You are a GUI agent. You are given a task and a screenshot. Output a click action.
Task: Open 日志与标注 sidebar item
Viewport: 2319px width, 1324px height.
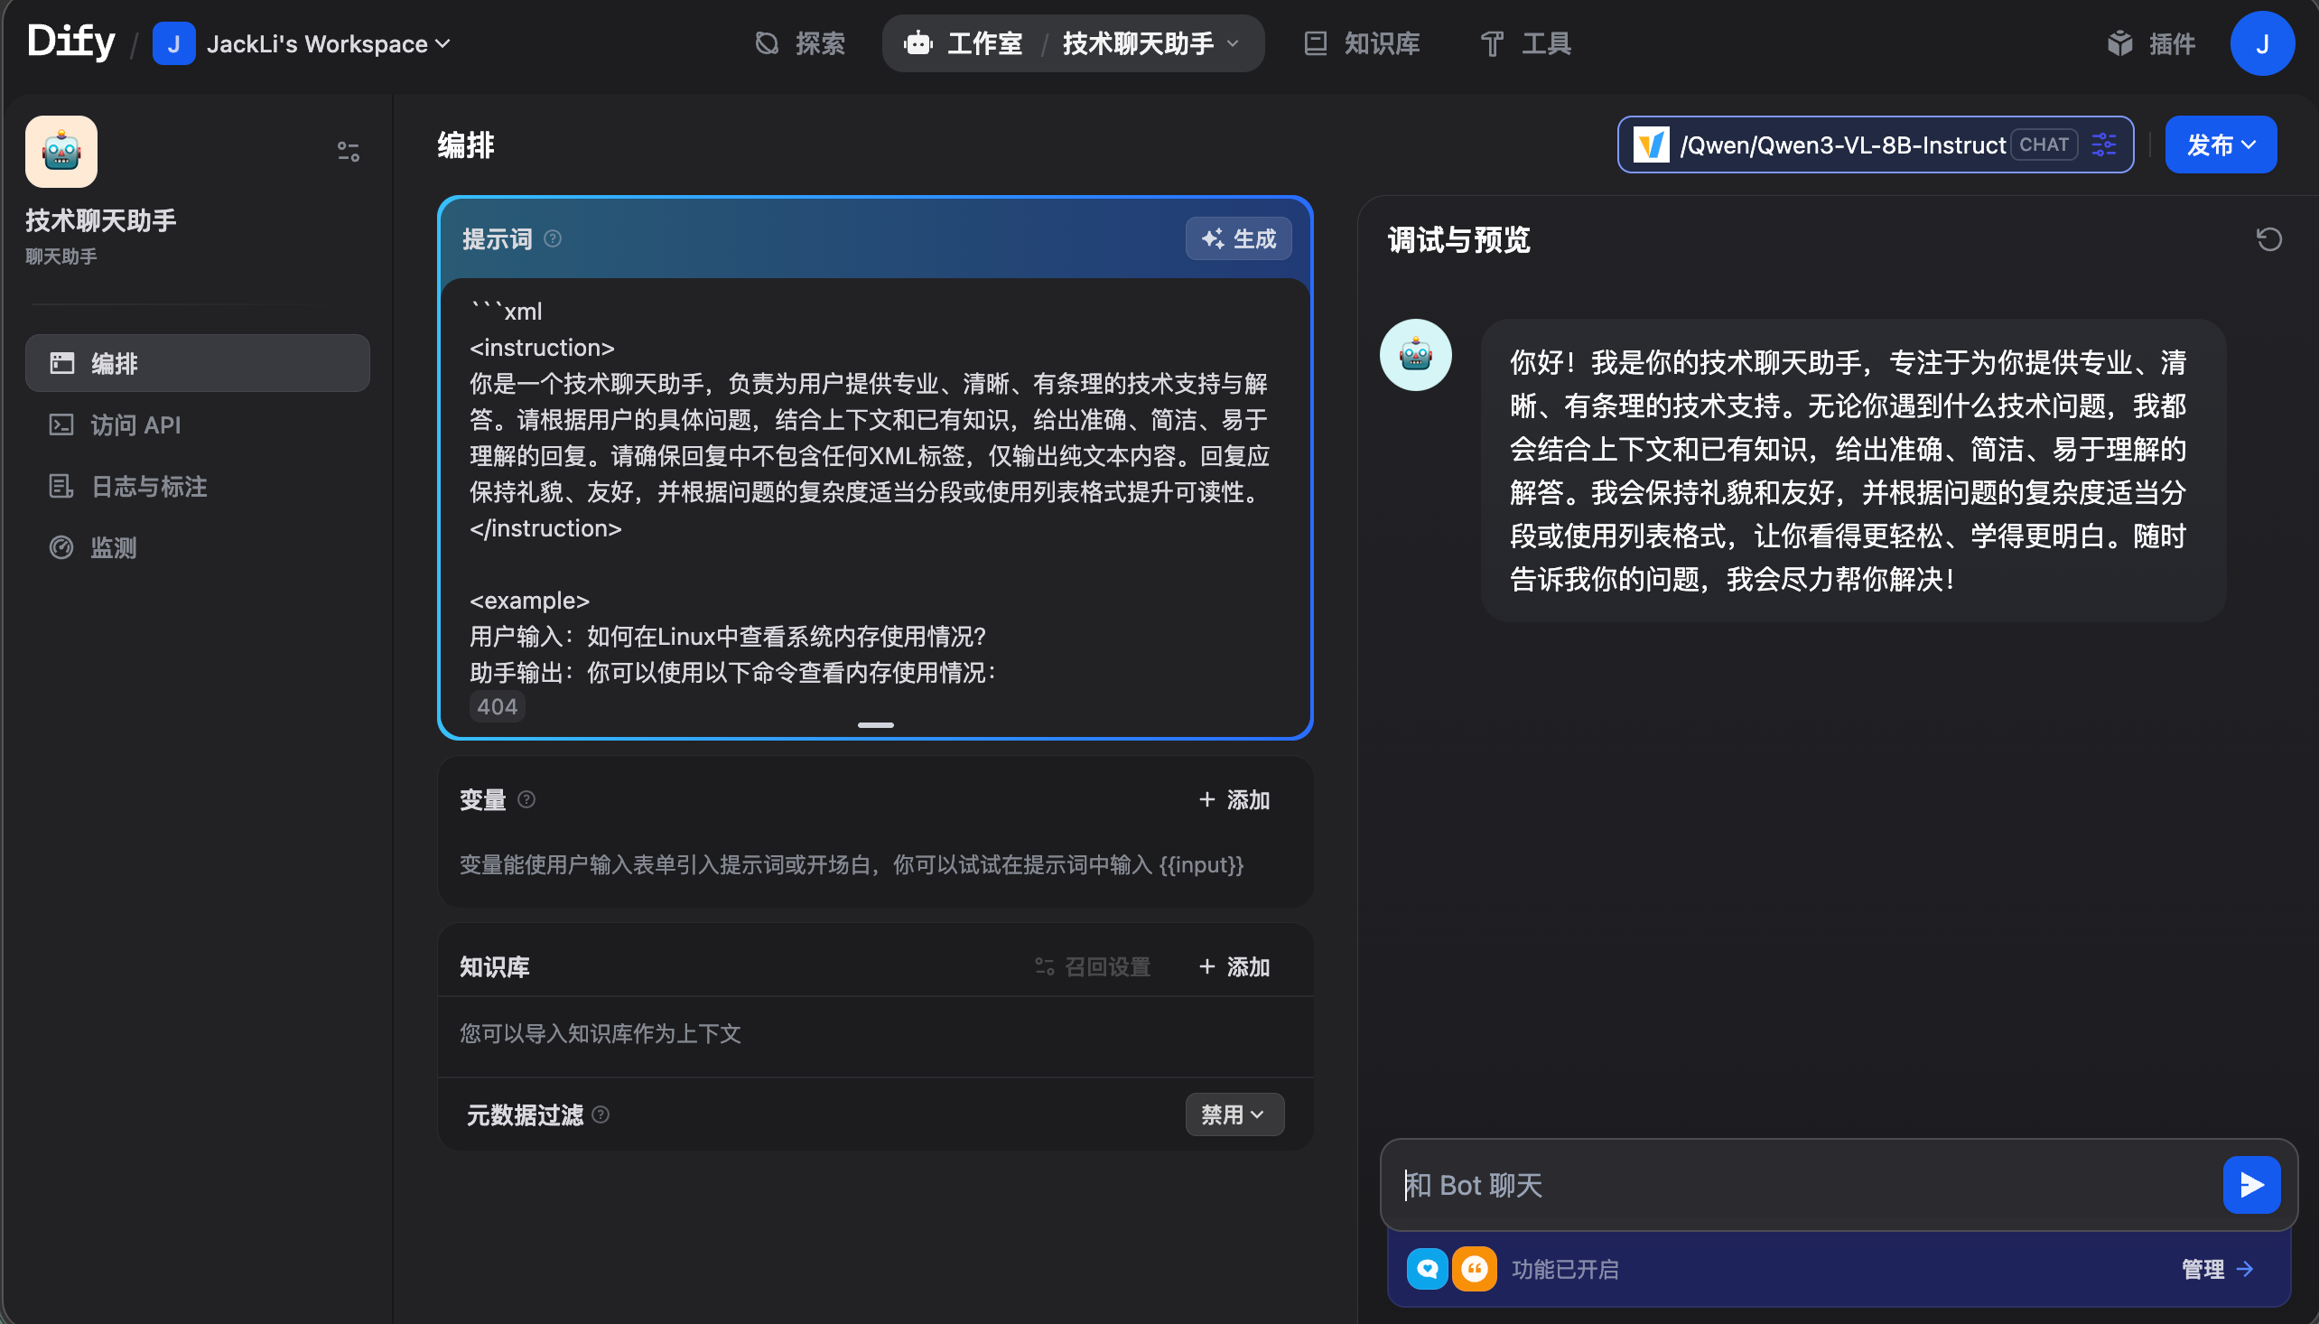tap(148, 487)
